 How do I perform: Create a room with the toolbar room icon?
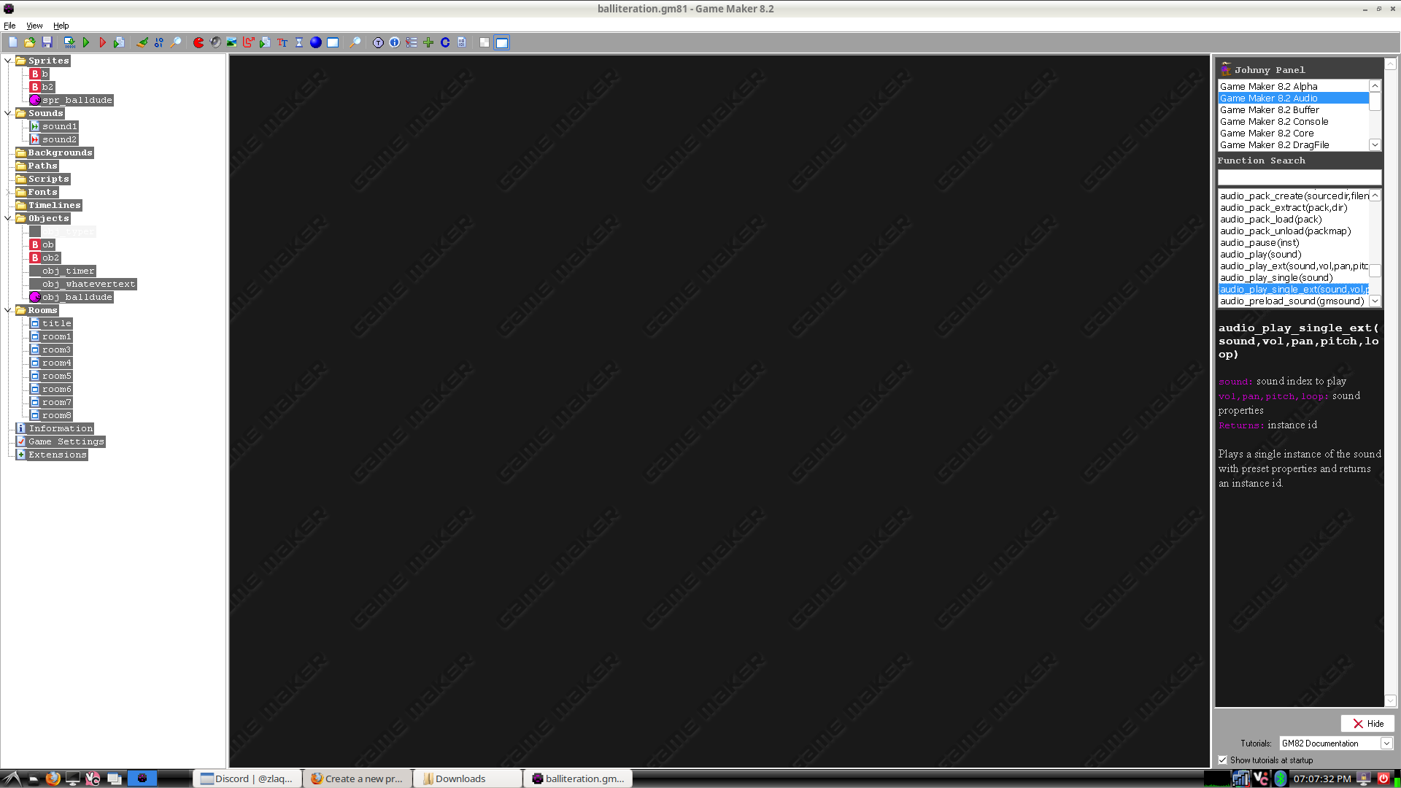point(333,43)
